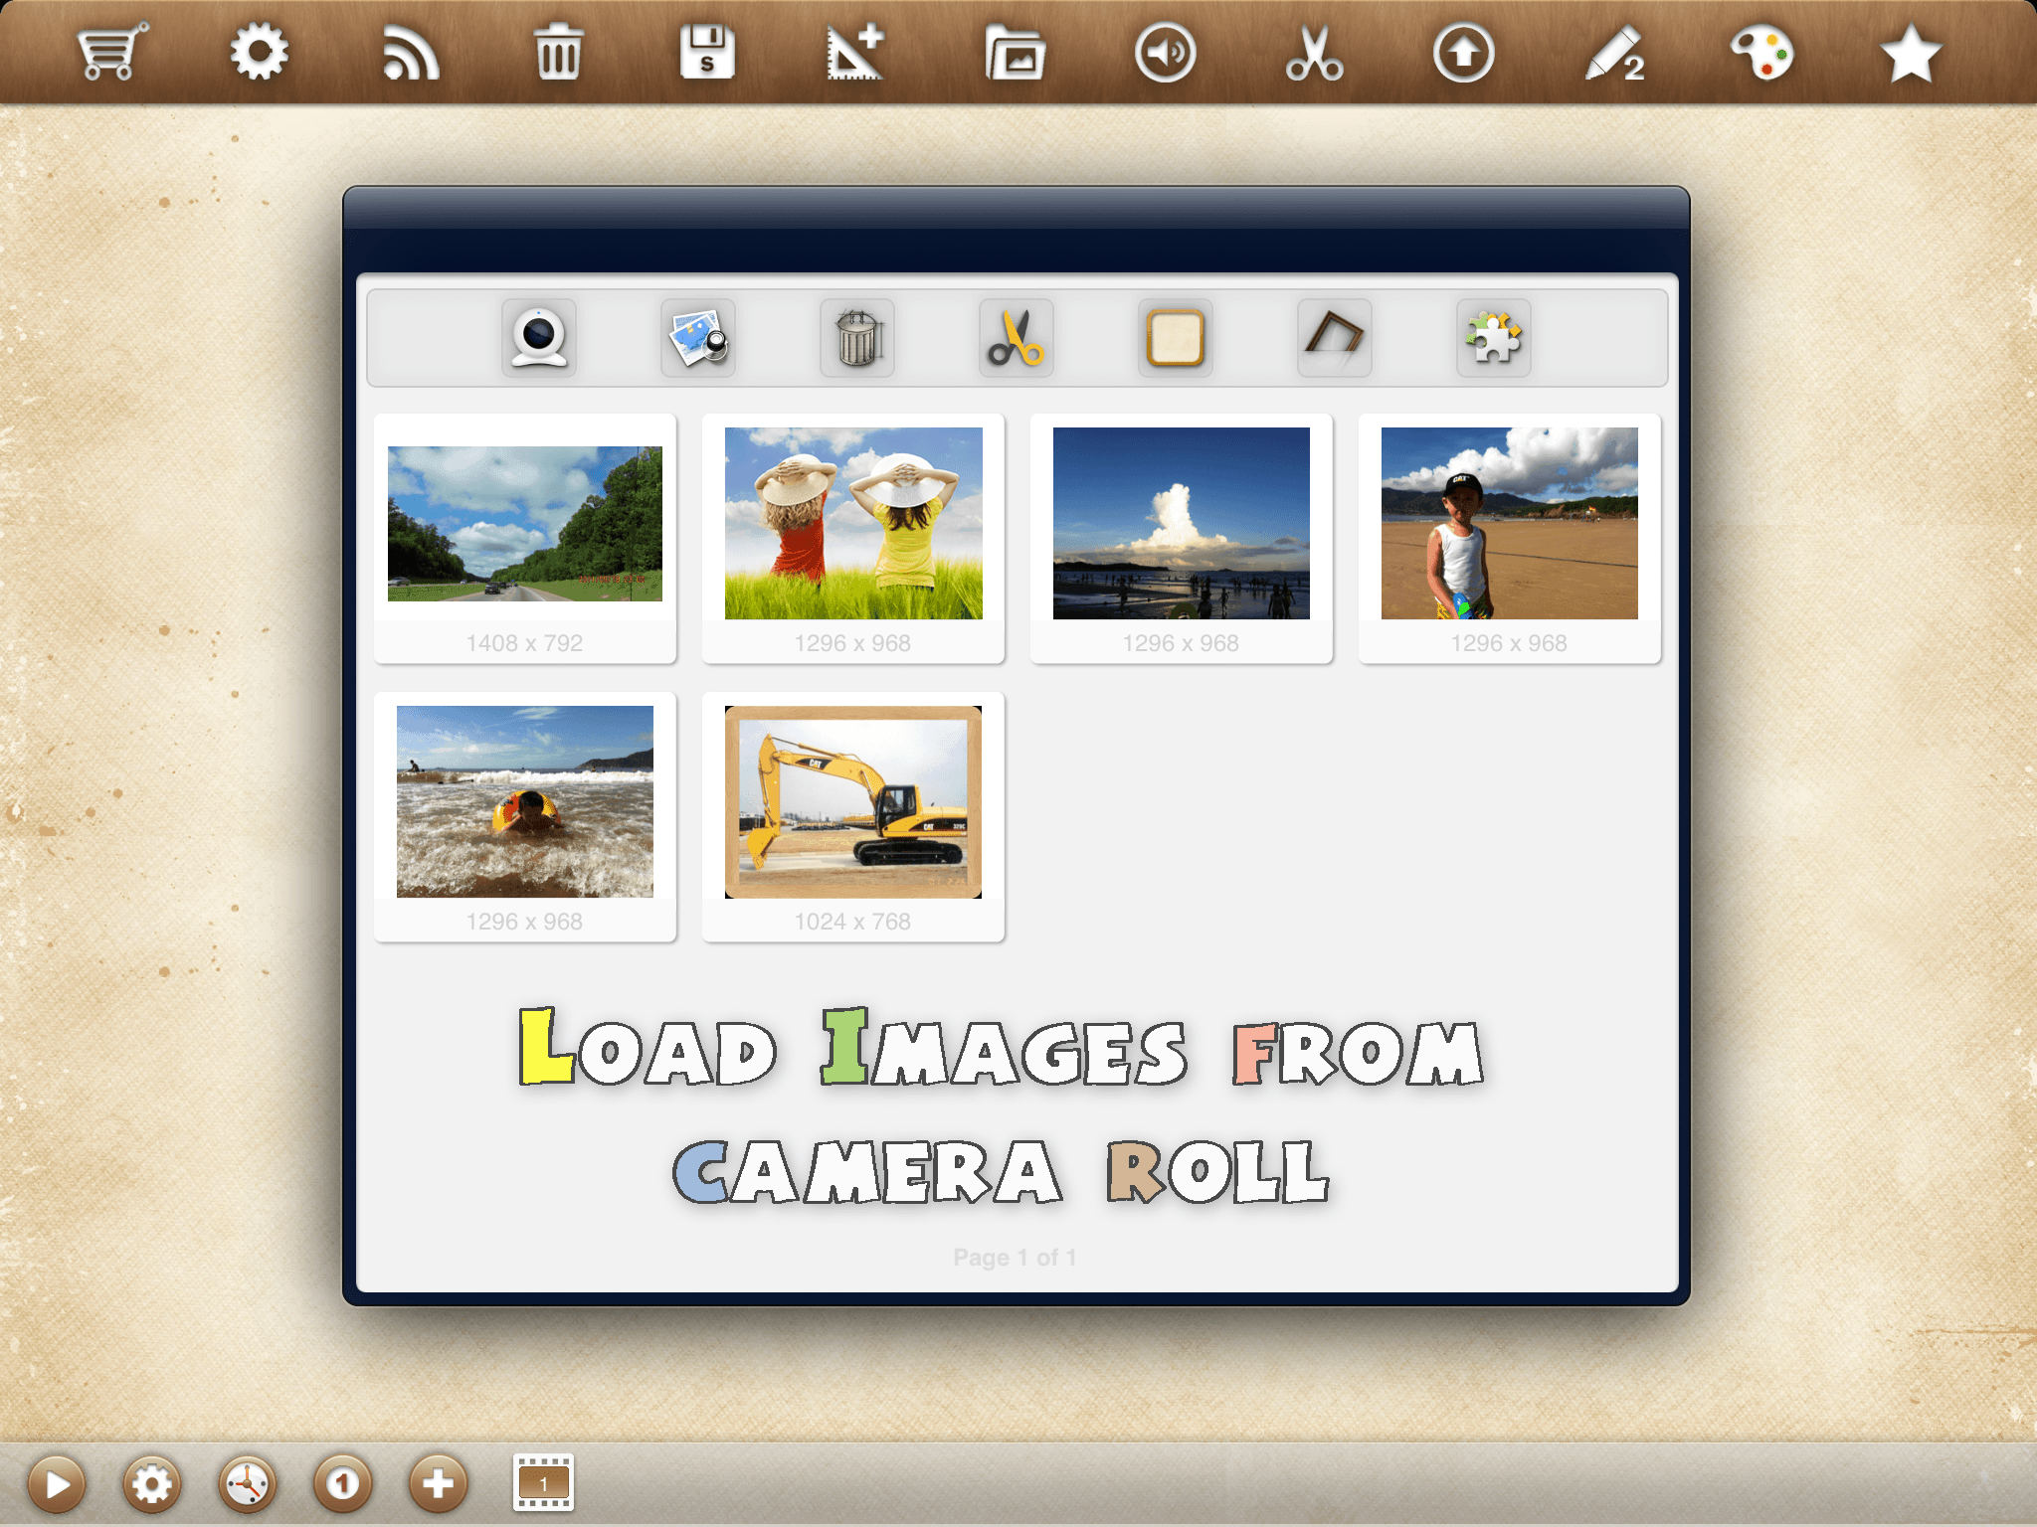Click the RSS feed icon
The height and width of the screenshot is (1527, 2037).
point(410,54)
